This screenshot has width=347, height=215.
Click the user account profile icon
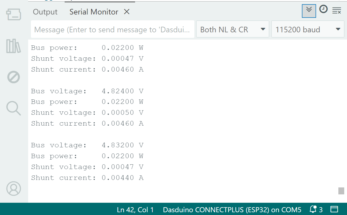(14, 189)
